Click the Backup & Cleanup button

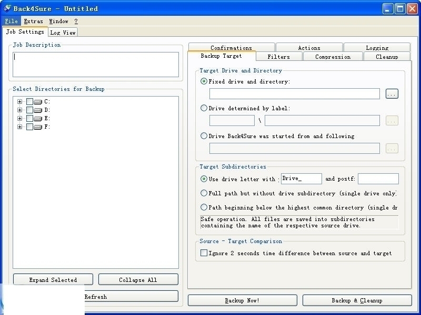357,300
